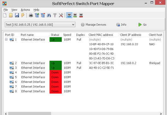Image resolution: width=167 pixels, height=115 pixels.
Task: Click the Duplex column header
Action: (x=81, y=35)
